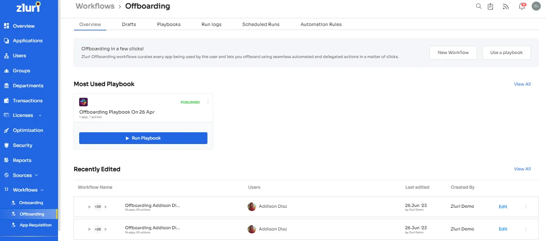Switch to the Drafts tab

pos(129,24)
